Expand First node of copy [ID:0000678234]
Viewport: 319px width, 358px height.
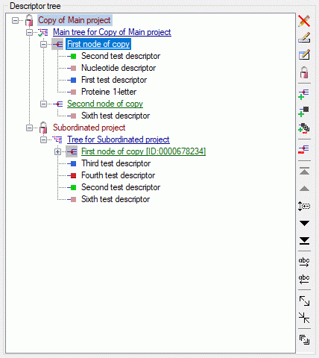[x=57, y=151]
